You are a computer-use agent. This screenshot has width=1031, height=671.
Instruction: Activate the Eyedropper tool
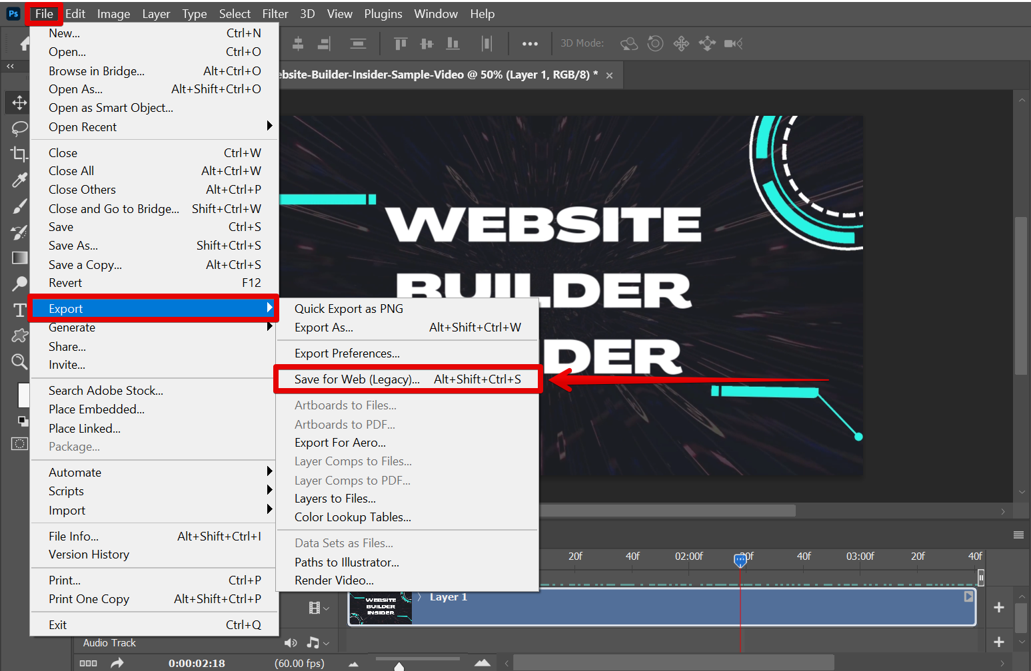[x=19, y=180]
